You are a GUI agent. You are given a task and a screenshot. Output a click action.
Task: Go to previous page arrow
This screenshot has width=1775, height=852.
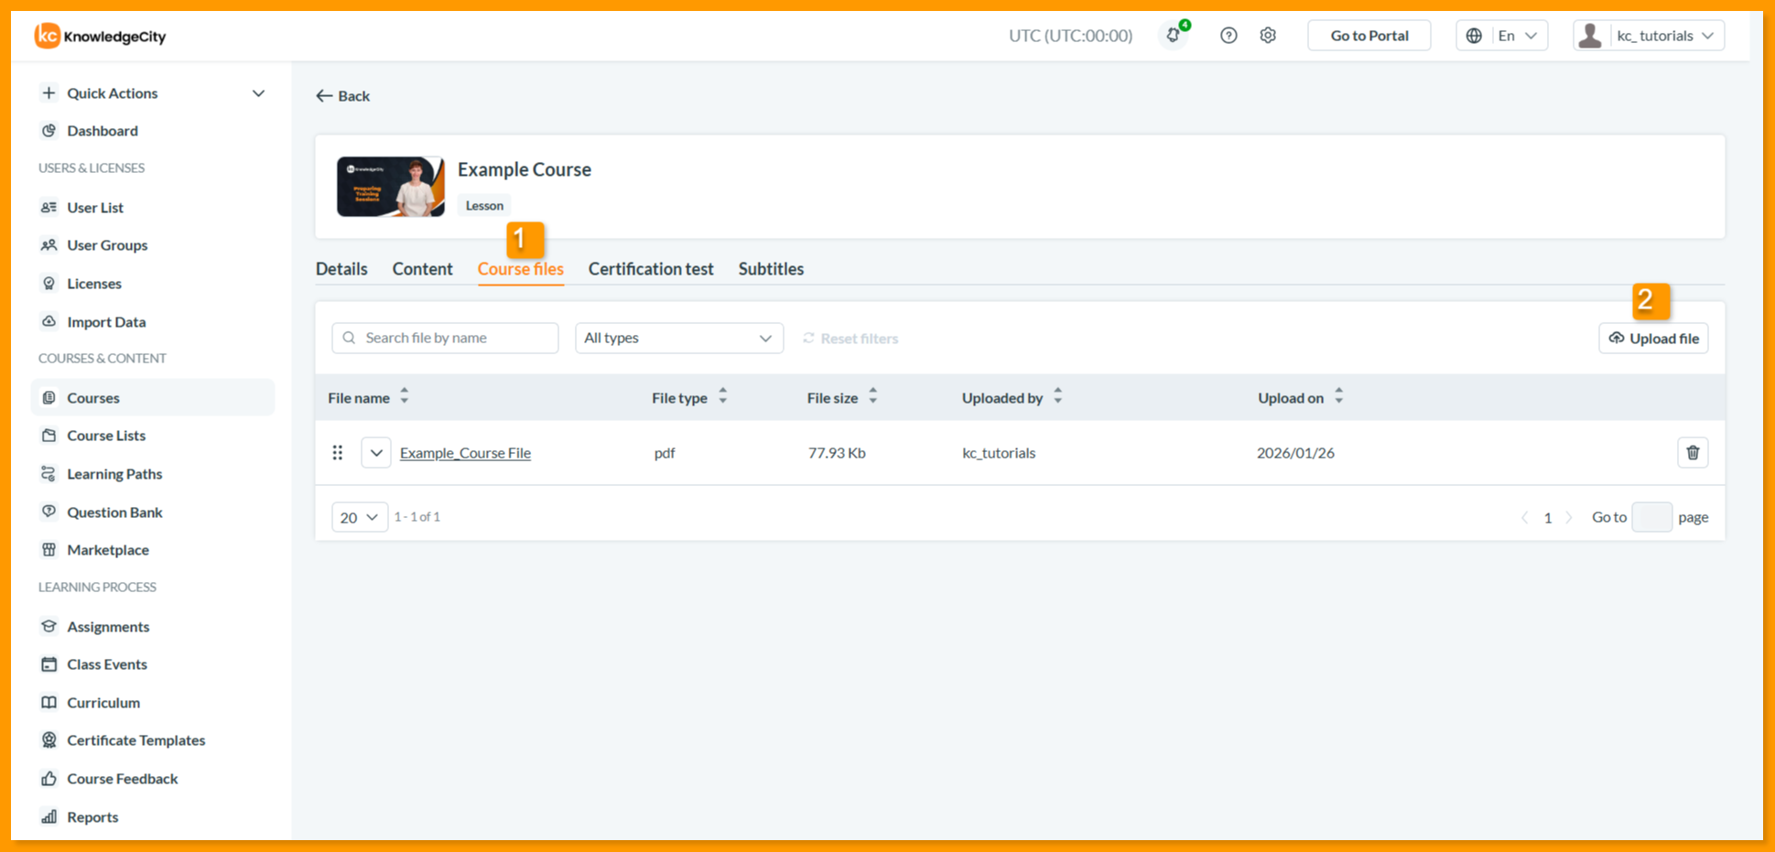[1525, 517]
